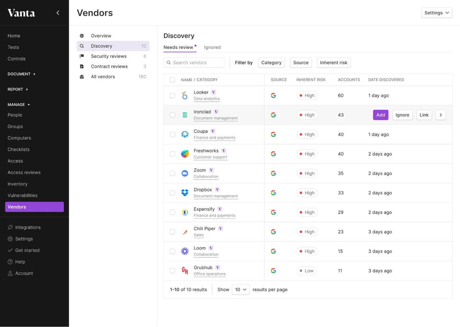Screen dimensions: 460x327
Task: Toggle the select-all vendors checkbox
Action: (x=172, y=80)
